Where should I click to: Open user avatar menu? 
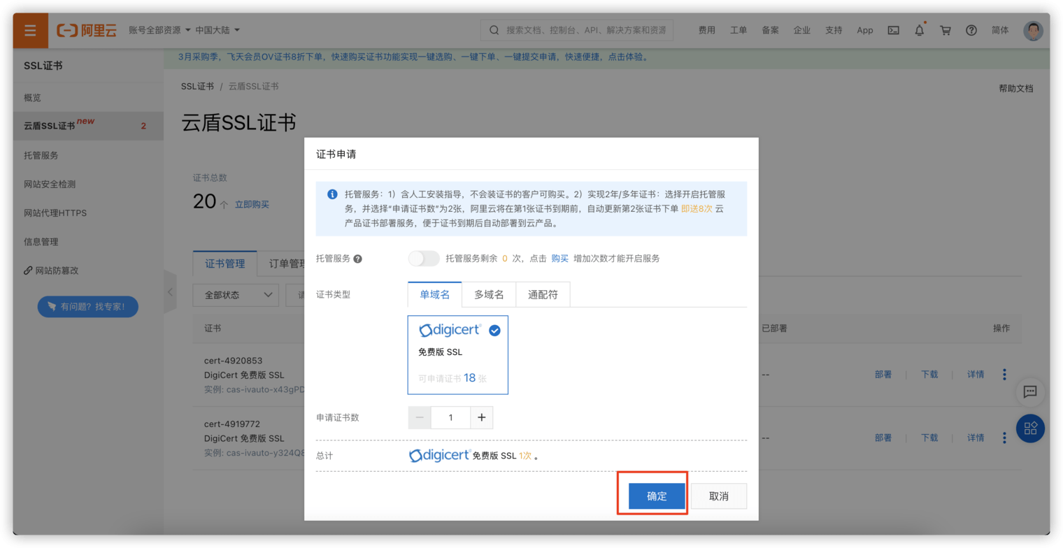click(1033, 31)
